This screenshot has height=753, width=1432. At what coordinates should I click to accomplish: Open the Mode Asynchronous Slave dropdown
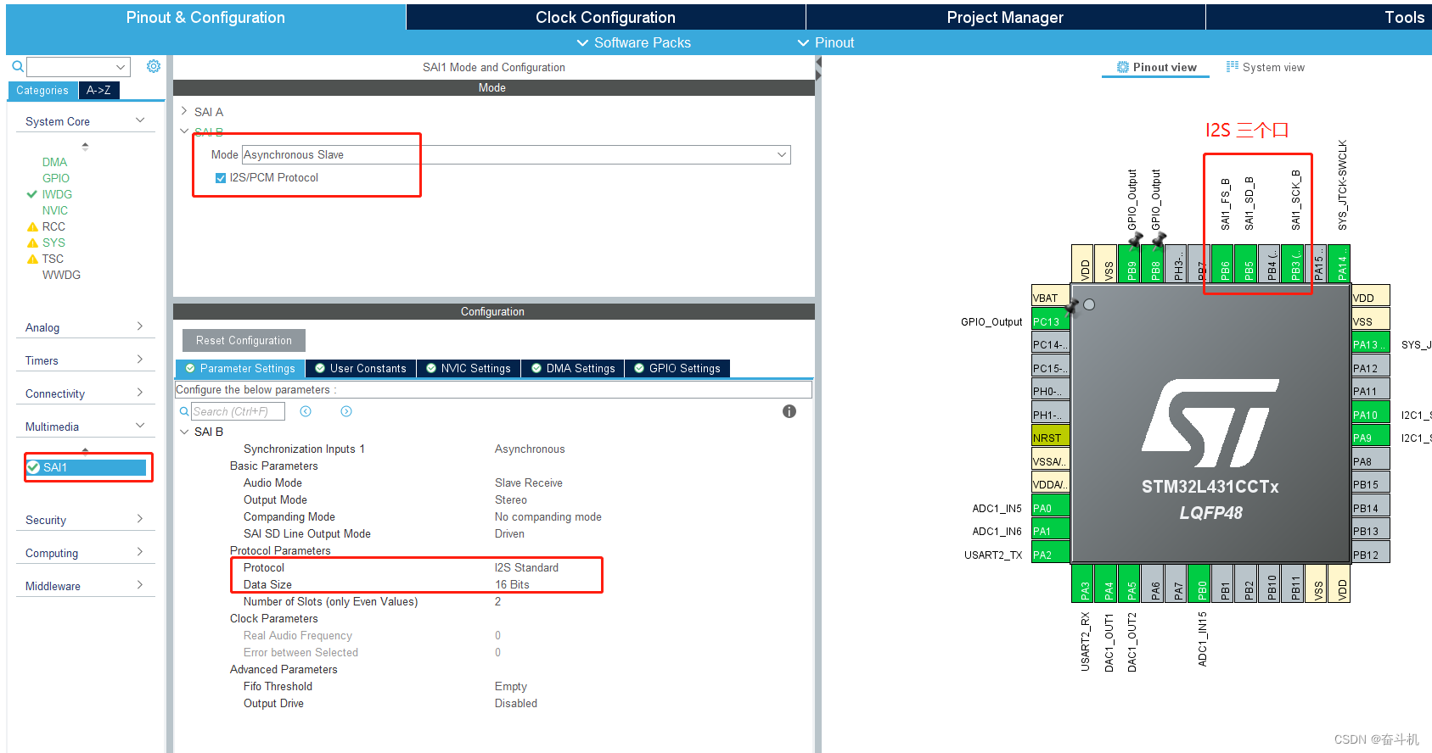click(516, 154)
